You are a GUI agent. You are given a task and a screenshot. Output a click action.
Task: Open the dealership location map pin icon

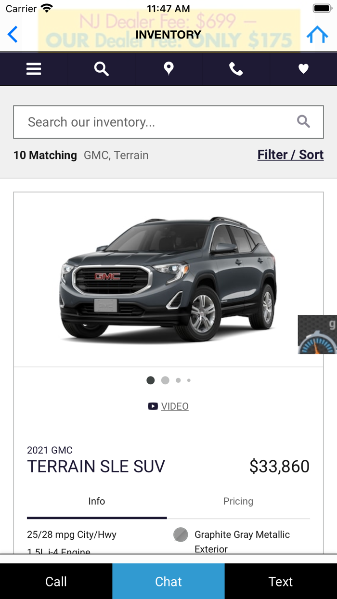click(168, 68)
